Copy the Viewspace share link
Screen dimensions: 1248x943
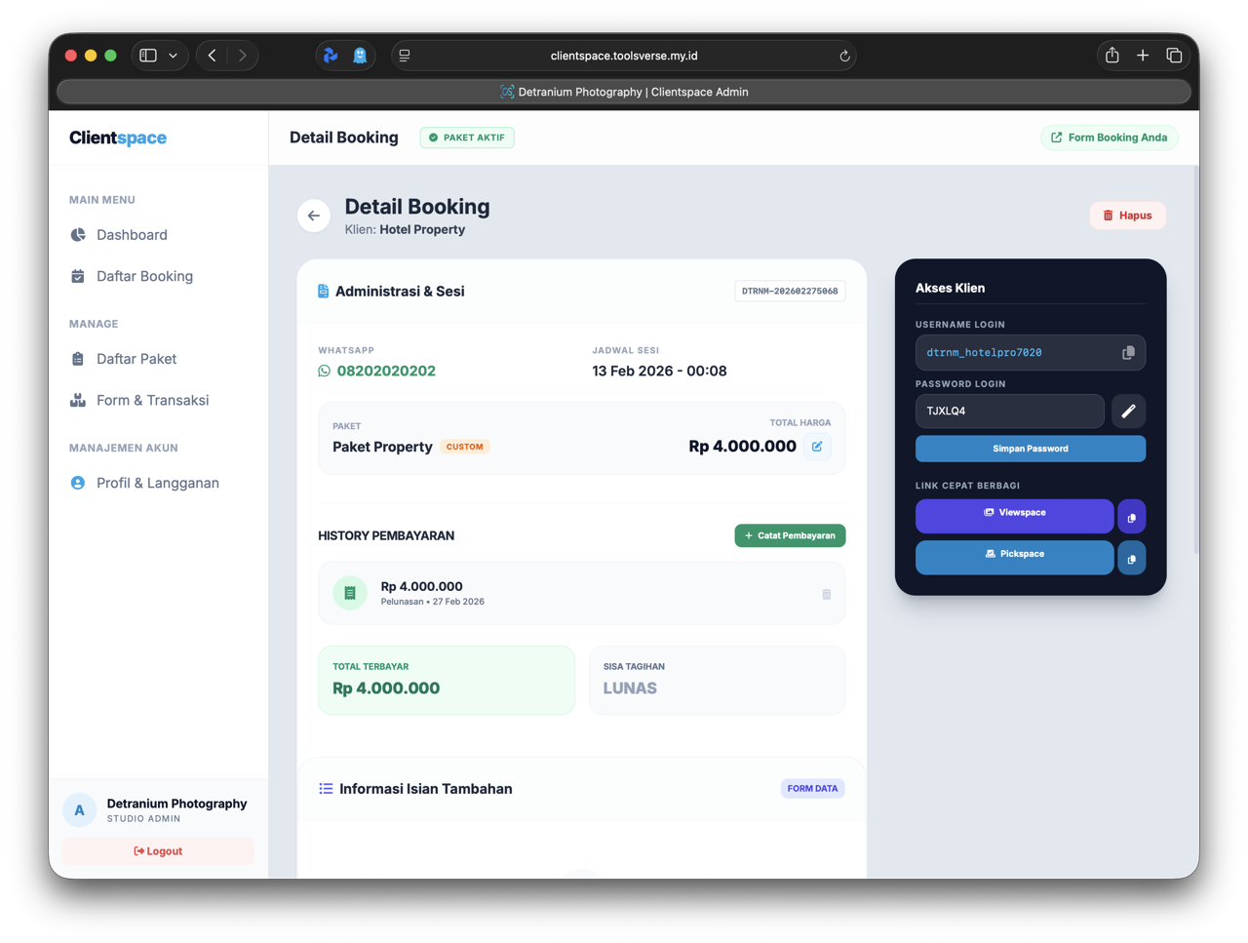tap(1131, 517)
